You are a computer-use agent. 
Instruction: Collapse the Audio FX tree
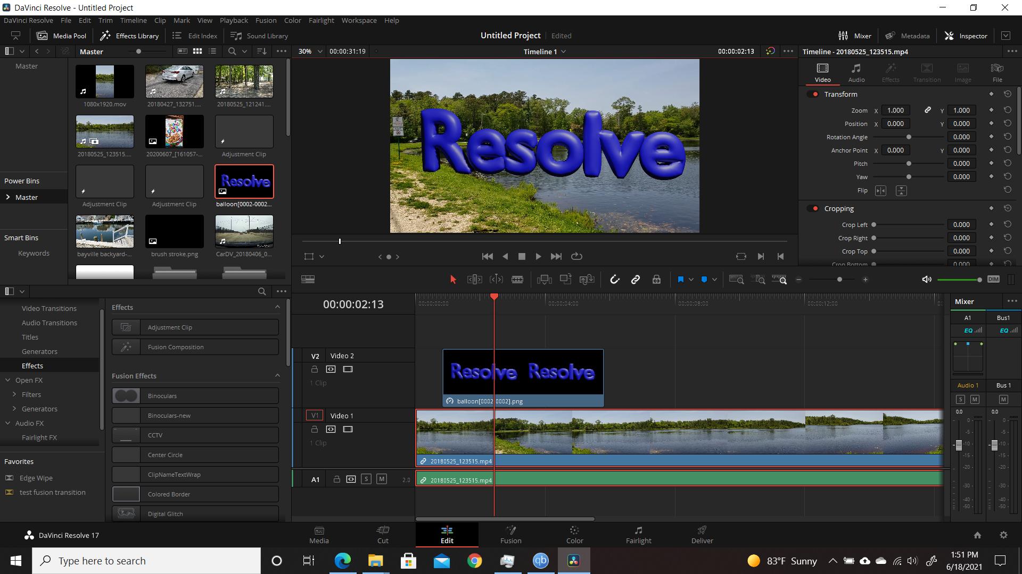8,423
